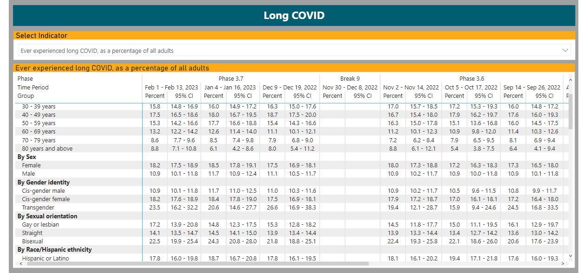Select the Cis-gender female row label
Screen dimensions: 583x273
pyautogui.click(x=46, y=199)
